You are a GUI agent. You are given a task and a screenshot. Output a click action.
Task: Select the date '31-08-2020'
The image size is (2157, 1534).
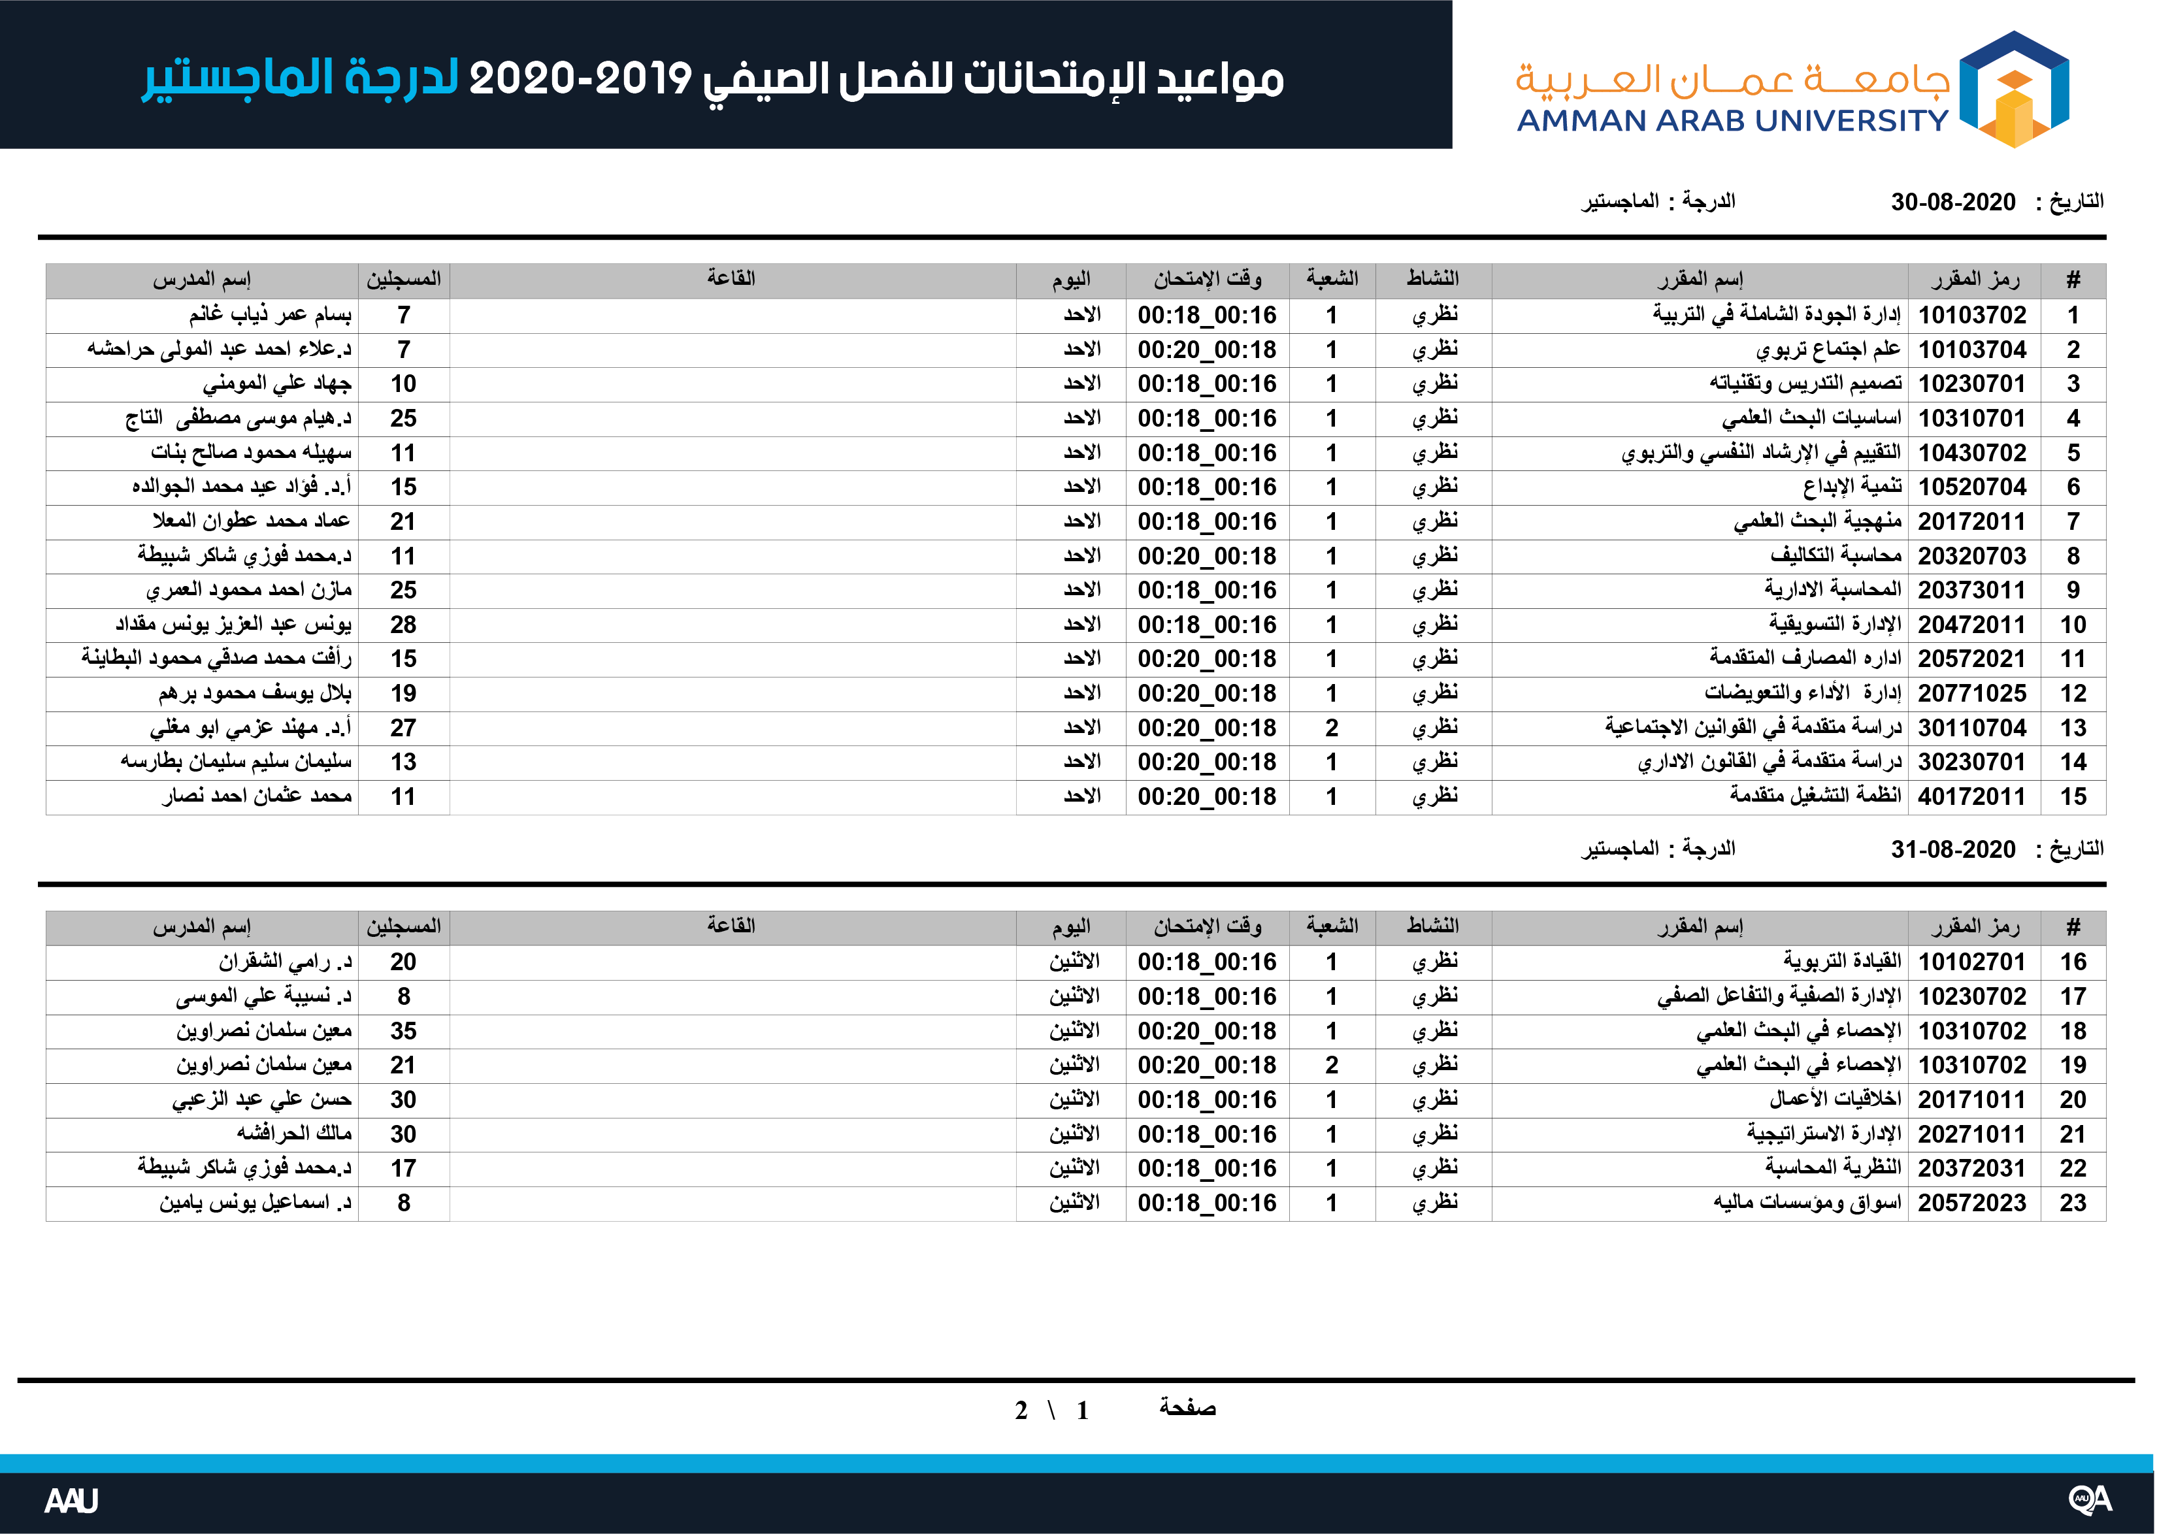(1953, 849)
